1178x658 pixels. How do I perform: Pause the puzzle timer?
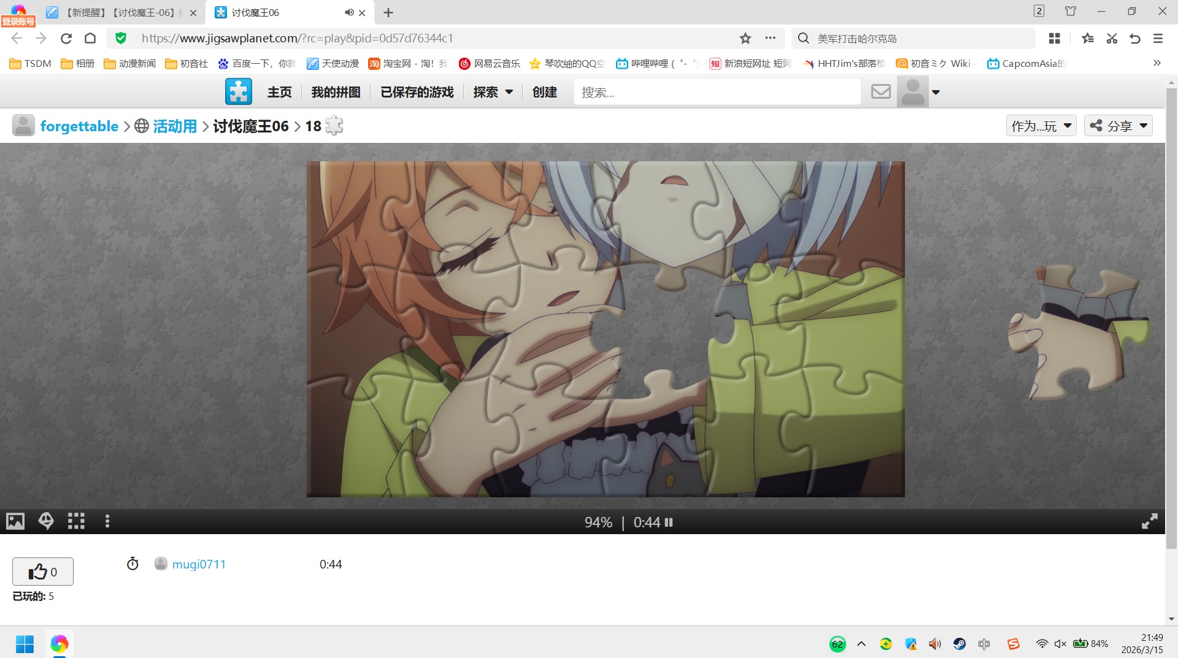tap(669, 522)
